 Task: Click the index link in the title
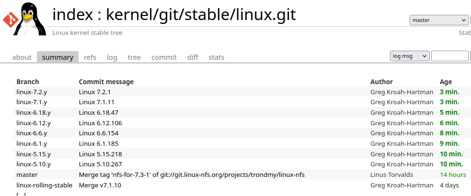coord(73,14)
